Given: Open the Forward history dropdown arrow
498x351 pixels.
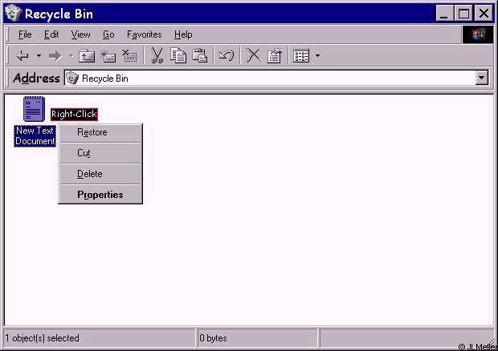Looking at the screenshot, I should (71, 56).
